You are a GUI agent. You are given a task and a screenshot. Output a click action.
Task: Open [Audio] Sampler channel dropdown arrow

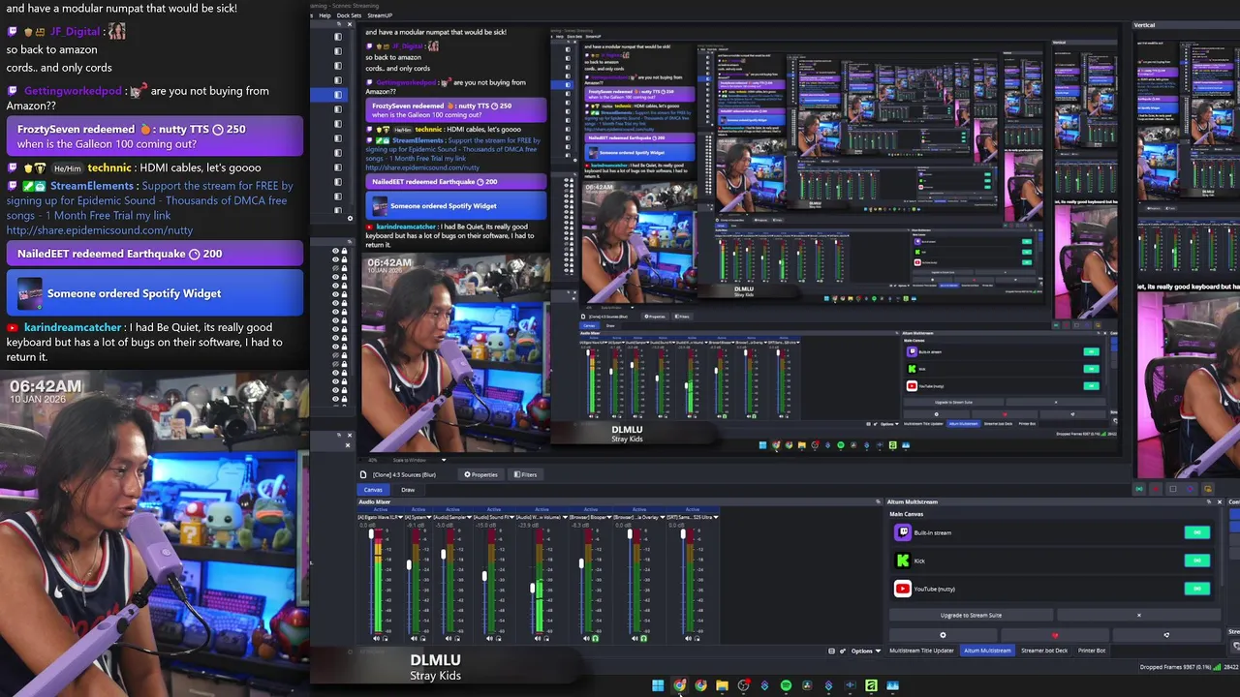(x=469, y=517)
